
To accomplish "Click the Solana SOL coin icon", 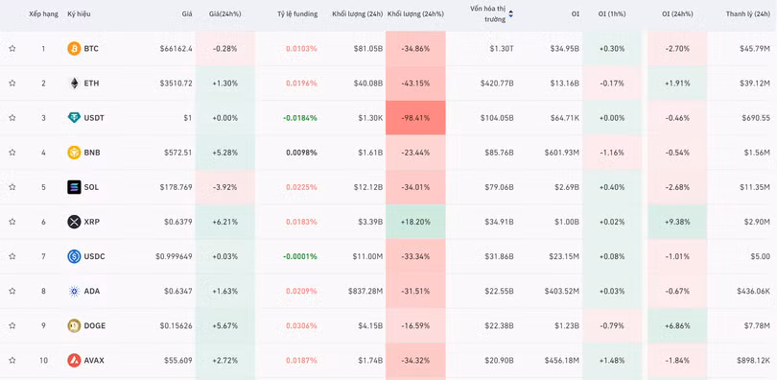I will [x=74, y=187].
